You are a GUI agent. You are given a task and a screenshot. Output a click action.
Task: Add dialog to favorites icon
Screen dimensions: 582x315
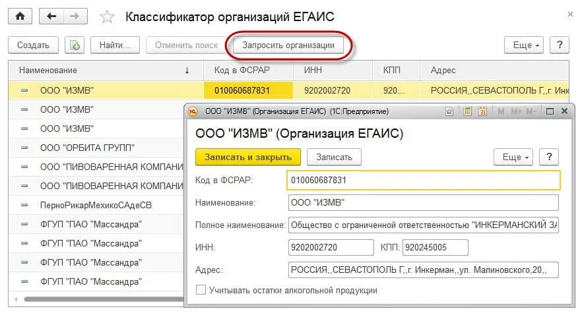point(449,111)
